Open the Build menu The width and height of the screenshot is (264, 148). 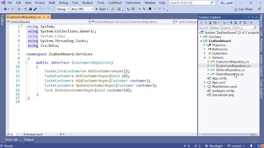point(52,3)
